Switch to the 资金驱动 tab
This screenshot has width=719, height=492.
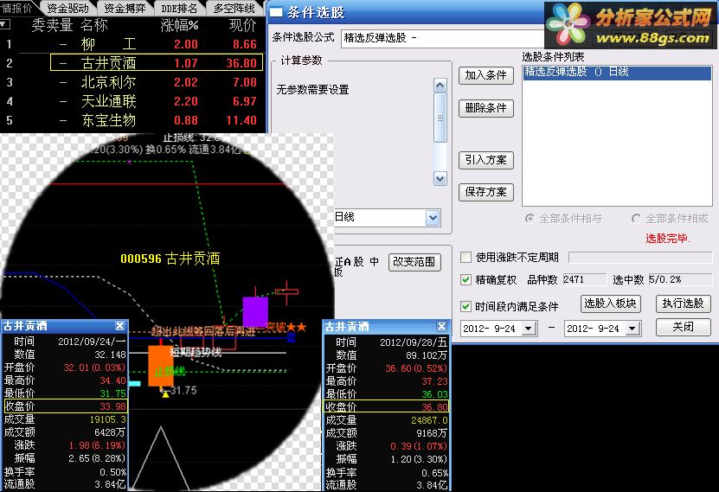[x=67, y=9]
